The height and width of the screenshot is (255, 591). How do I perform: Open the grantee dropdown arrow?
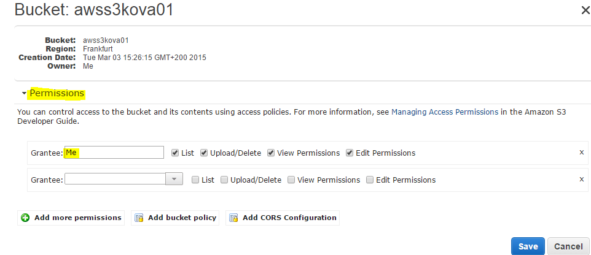coord(174,179)
